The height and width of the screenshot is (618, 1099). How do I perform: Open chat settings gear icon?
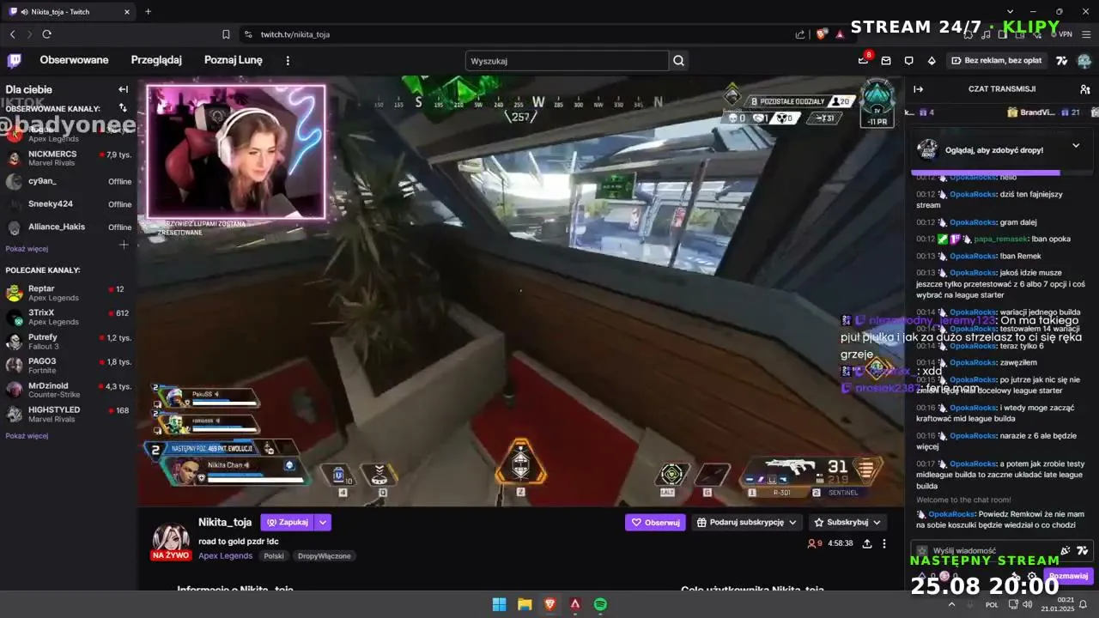1033,577
